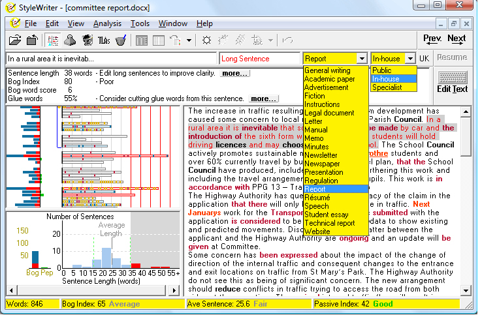Click the wastebasket with pen icon

click(x=121, y=40)
